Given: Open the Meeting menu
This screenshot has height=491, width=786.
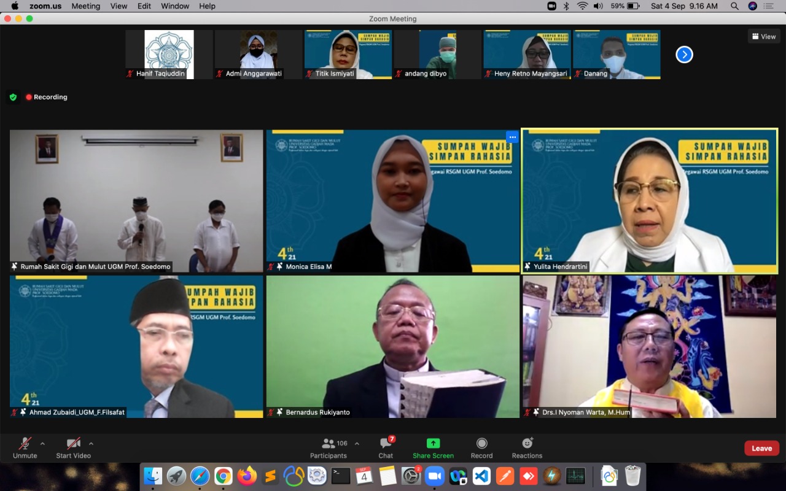Looking at the screenshot, I should 85,6.
